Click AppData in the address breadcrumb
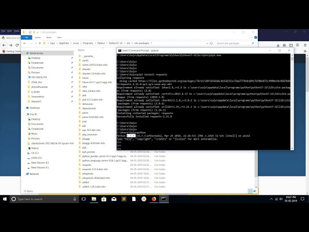The height and width of the screenshot is (232, 309). (x=64, y=43)
